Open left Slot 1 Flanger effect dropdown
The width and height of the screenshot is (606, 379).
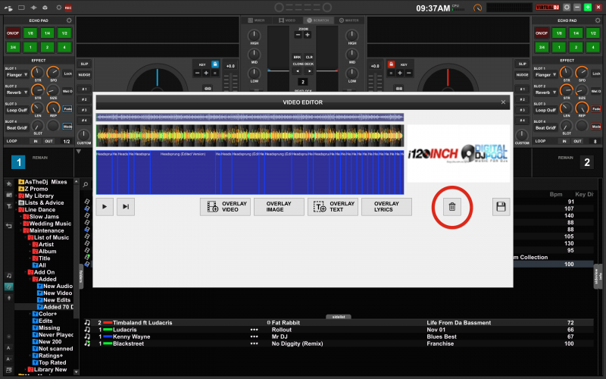click(x=17, y=74)
